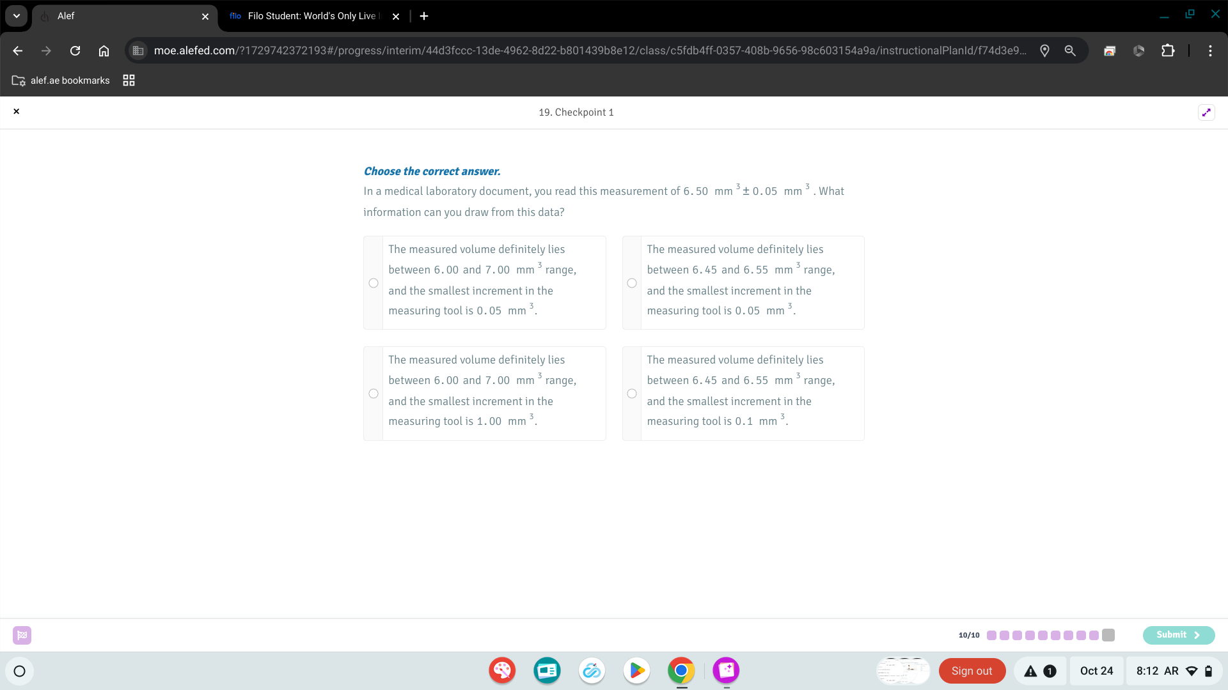Select answer with 6.00–7.00 range and 0.05 increment

pyautogui.click(x=374, y=283)
